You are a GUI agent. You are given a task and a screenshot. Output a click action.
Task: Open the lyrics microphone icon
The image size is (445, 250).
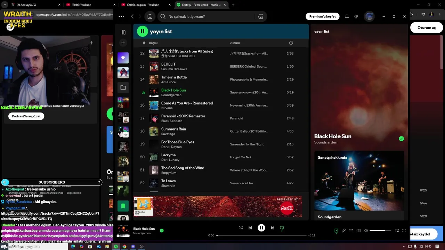click(x=344, y=231)
